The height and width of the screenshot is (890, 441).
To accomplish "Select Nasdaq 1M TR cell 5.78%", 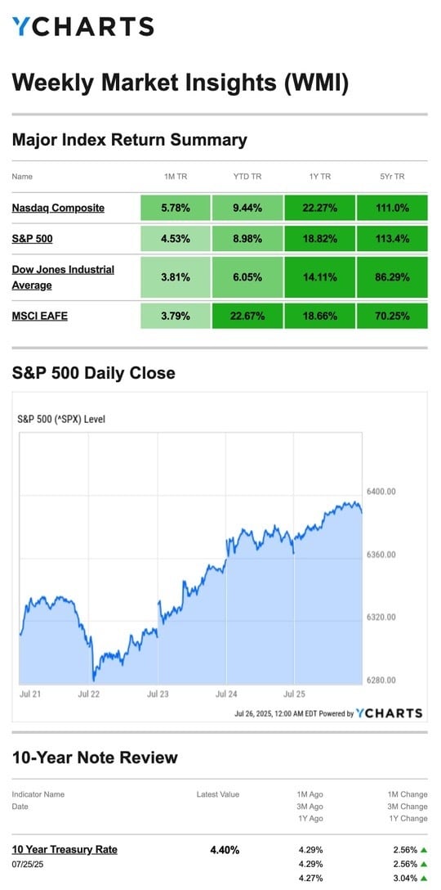I will (x=176, y=208).
